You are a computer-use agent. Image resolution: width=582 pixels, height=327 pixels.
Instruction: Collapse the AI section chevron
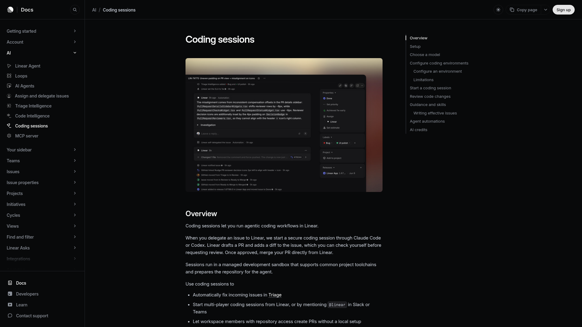tap(75, 53)
